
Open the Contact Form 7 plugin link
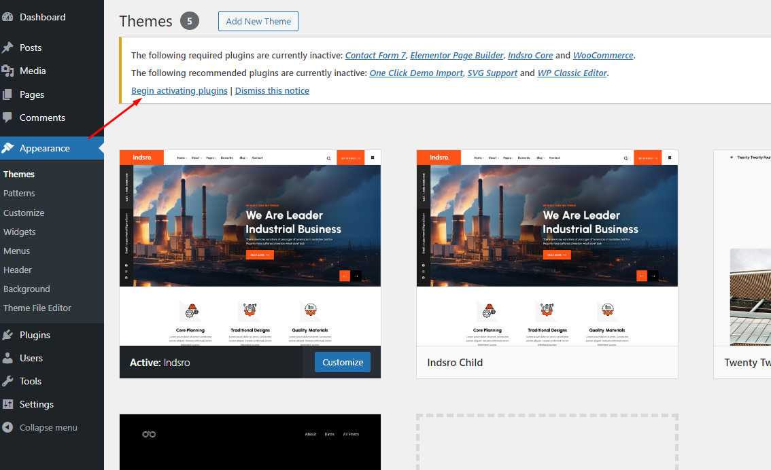376,56
